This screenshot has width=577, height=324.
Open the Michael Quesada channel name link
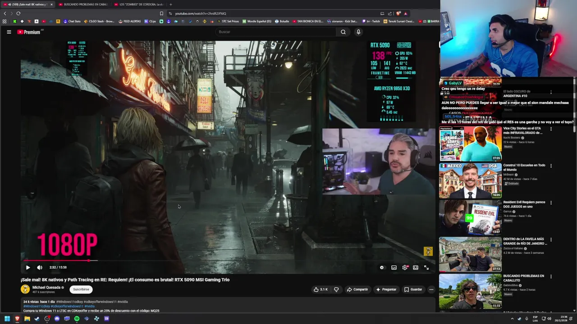[46, 287]
